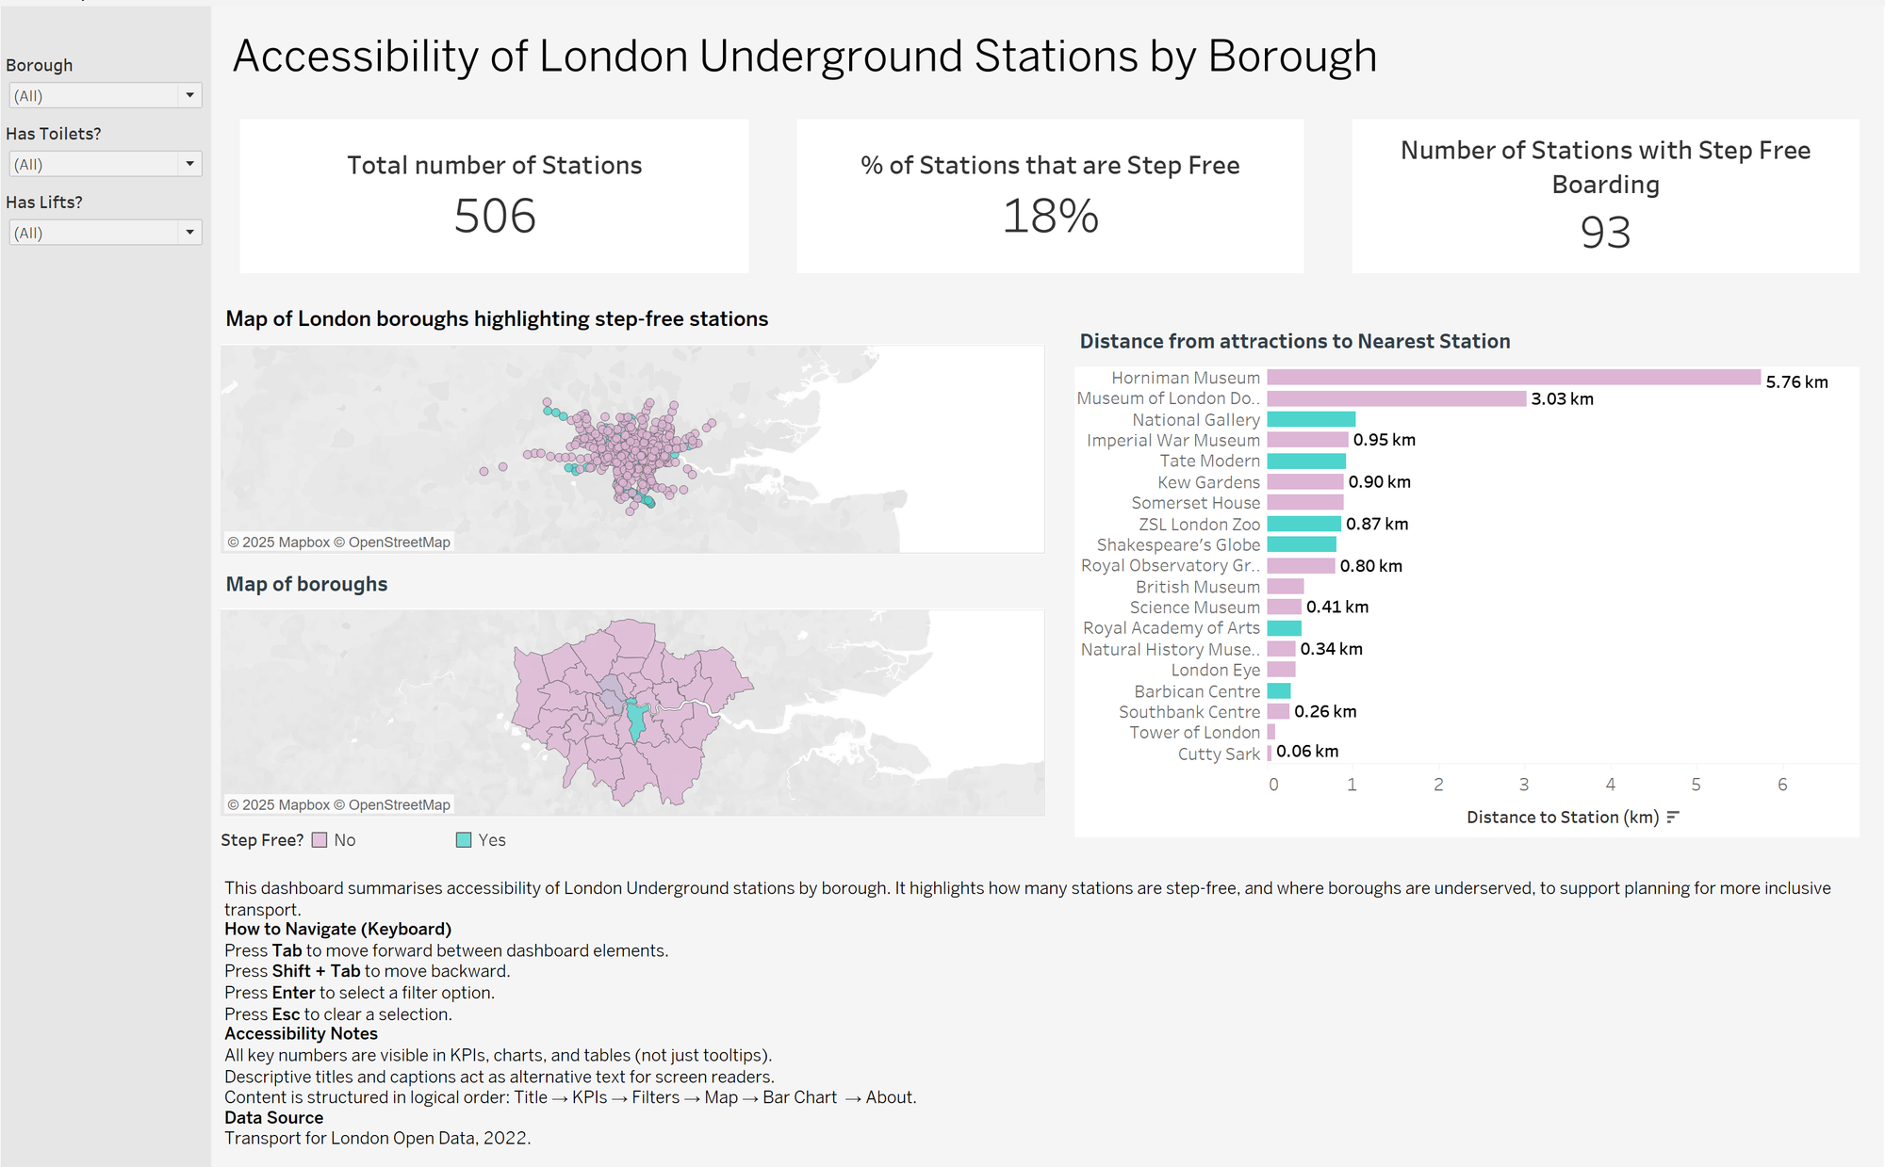Click the teal National Gallery bar
Image resolution: width=1885 pixels, height=1167 pixels.
(1311, 419)
